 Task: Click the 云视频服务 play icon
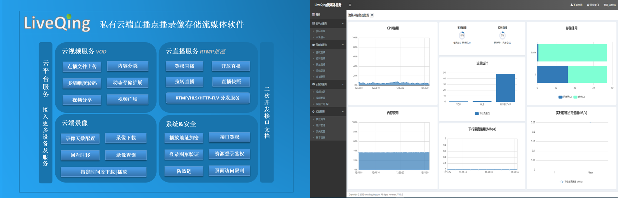click(x=313, y=84)
